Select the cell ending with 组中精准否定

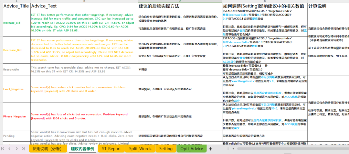point(180,89)
